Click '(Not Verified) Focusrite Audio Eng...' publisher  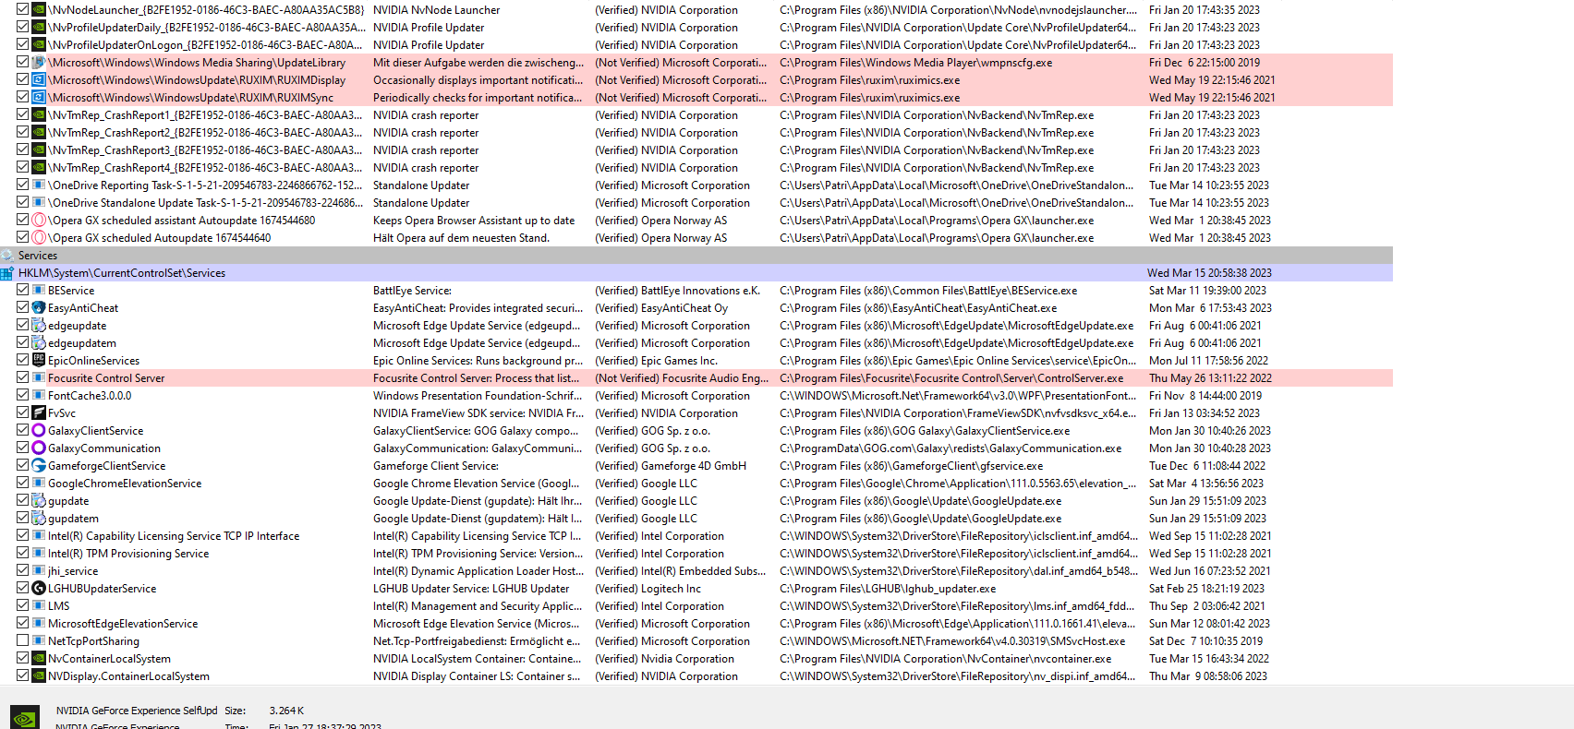682,378
